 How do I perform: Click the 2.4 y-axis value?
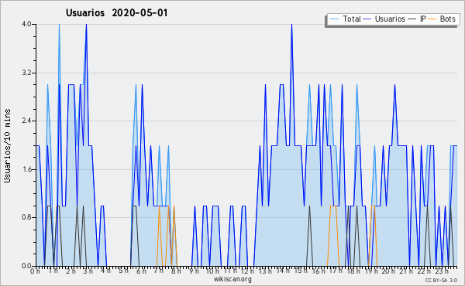pyautogui.click(x=26, y=121)
